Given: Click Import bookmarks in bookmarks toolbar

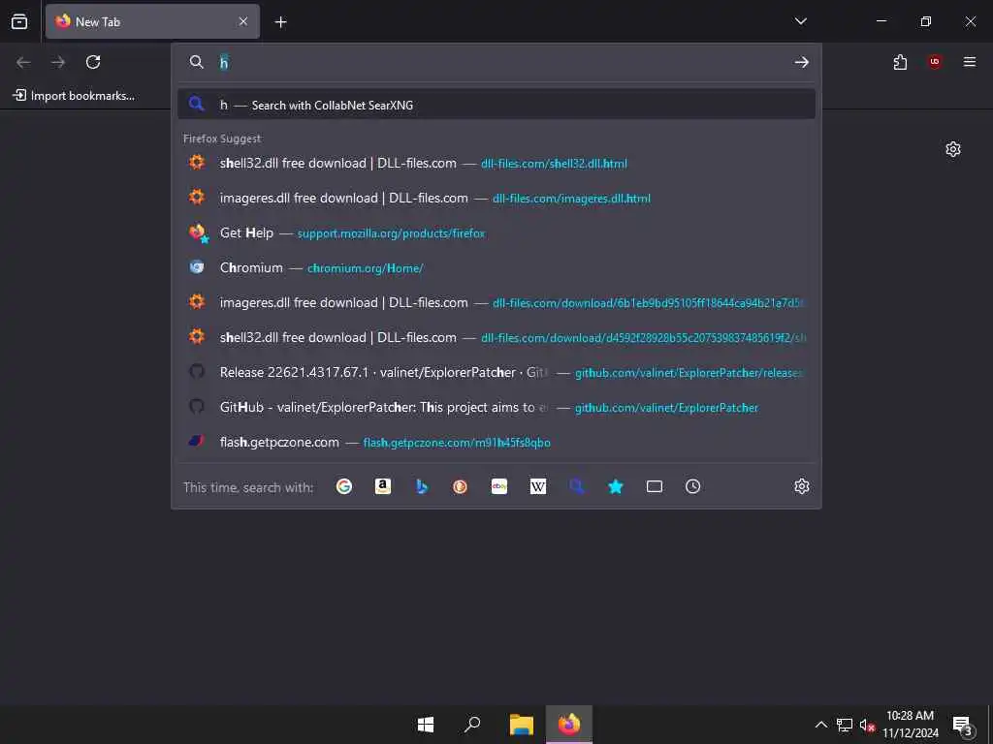Looking at the screenshot, I should pyautogui.click(x=74, y=96).
